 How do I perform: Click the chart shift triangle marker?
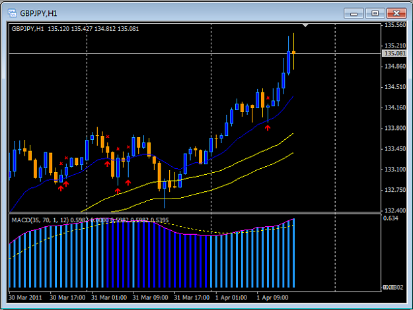(x=305, y=25)
